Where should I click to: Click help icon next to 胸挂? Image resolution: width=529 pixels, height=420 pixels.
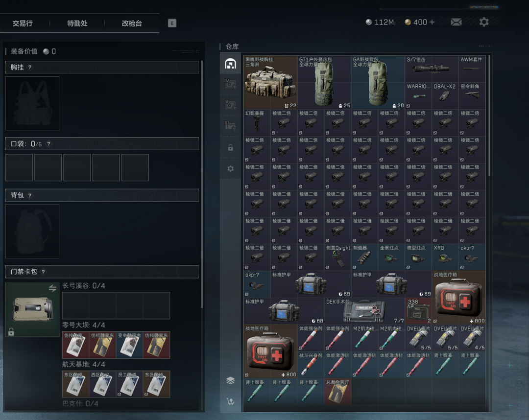coord(30,68)
